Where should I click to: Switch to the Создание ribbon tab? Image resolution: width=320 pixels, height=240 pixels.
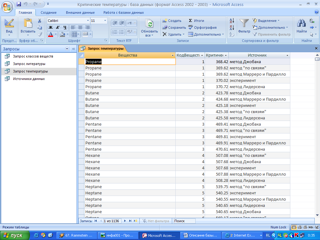[48, 12]
